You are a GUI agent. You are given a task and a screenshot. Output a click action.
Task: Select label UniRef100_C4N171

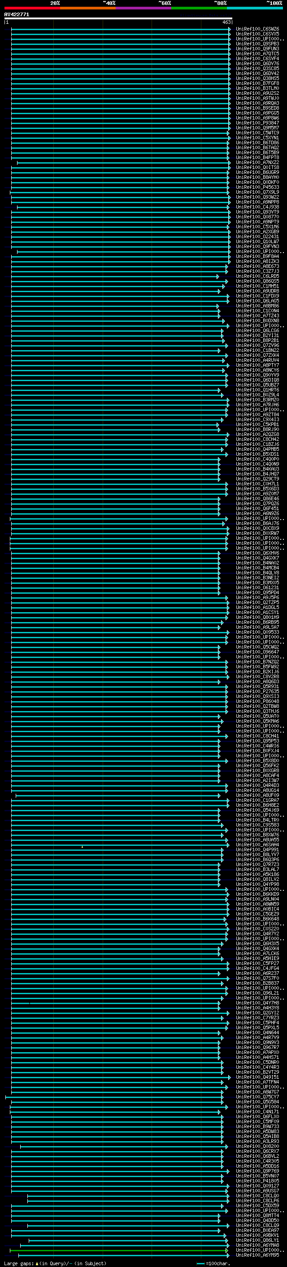pyautogui.click(x=257, y=1111)
